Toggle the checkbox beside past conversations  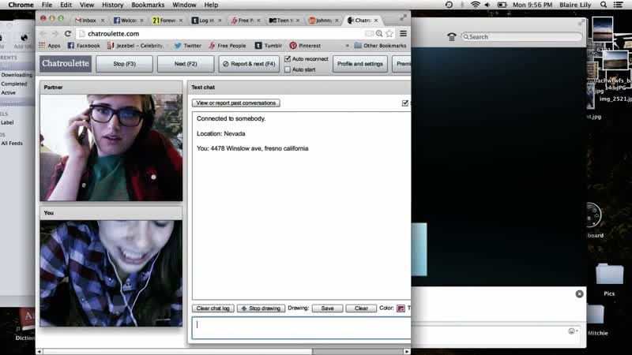click(x=405, y=103)
